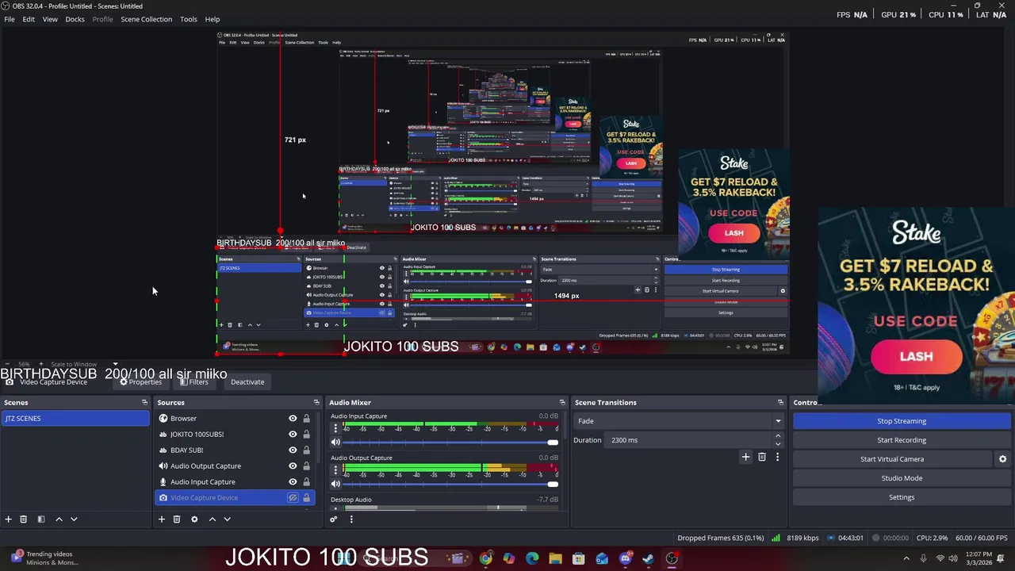Mute Audio Input Capture speaker icon

(335, 442)
